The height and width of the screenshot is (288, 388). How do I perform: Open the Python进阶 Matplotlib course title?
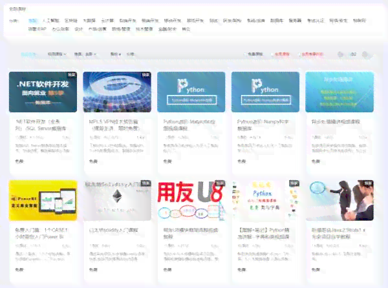[x=189, y=125]
